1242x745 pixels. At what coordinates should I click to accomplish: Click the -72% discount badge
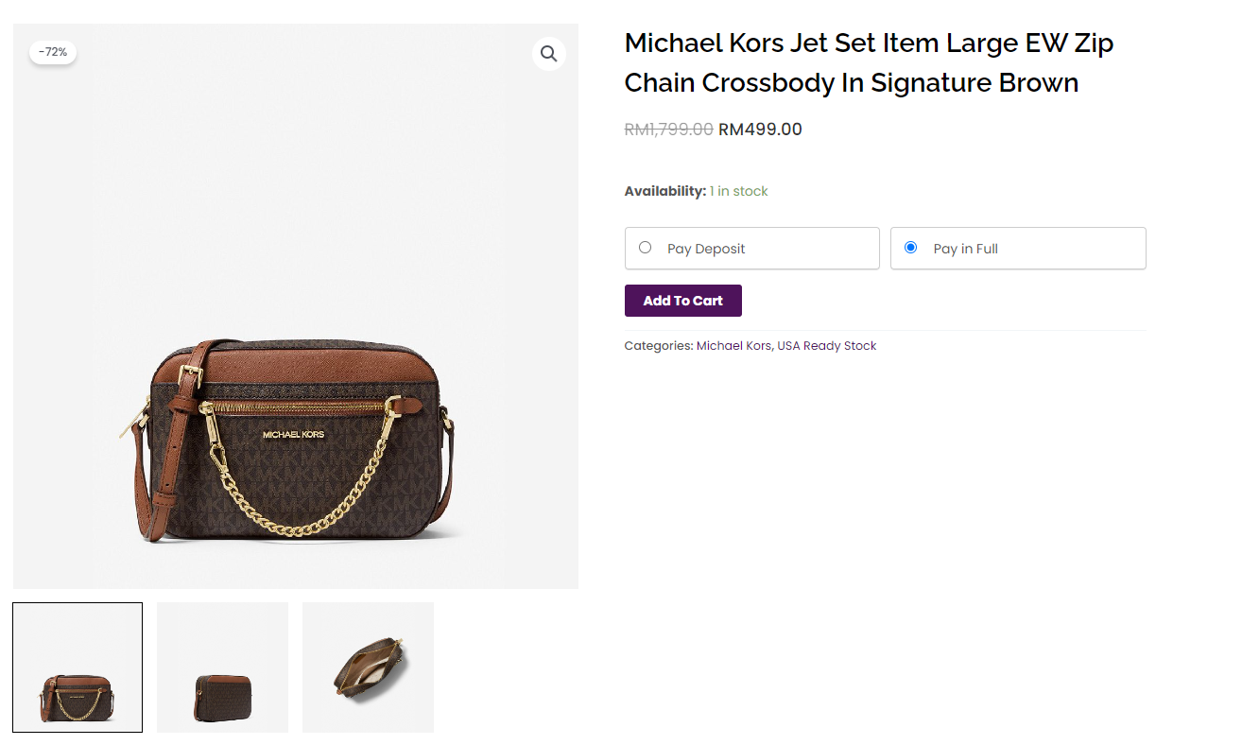click(53, 52)
